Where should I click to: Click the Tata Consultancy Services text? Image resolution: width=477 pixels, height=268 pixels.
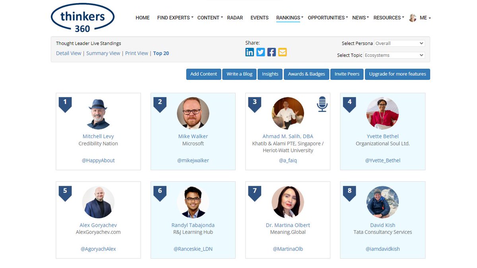[383, 232]
